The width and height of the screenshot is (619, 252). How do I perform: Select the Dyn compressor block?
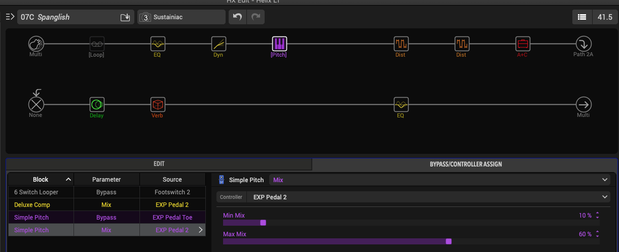[x=219, y=44]
